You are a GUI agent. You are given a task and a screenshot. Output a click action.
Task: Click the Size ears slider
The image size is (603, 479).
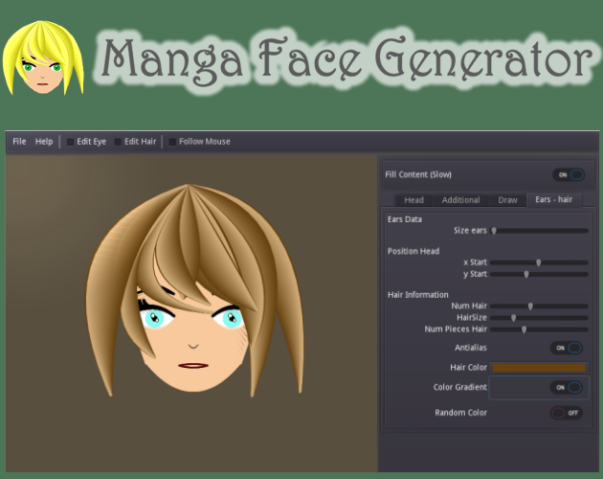540,231
